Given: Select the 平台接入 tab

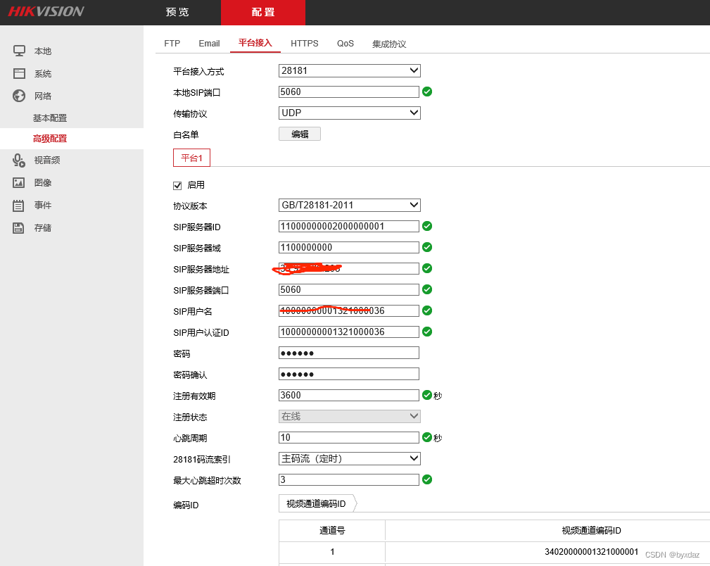Looking at the screenshot, I should (x=255, y=43).
